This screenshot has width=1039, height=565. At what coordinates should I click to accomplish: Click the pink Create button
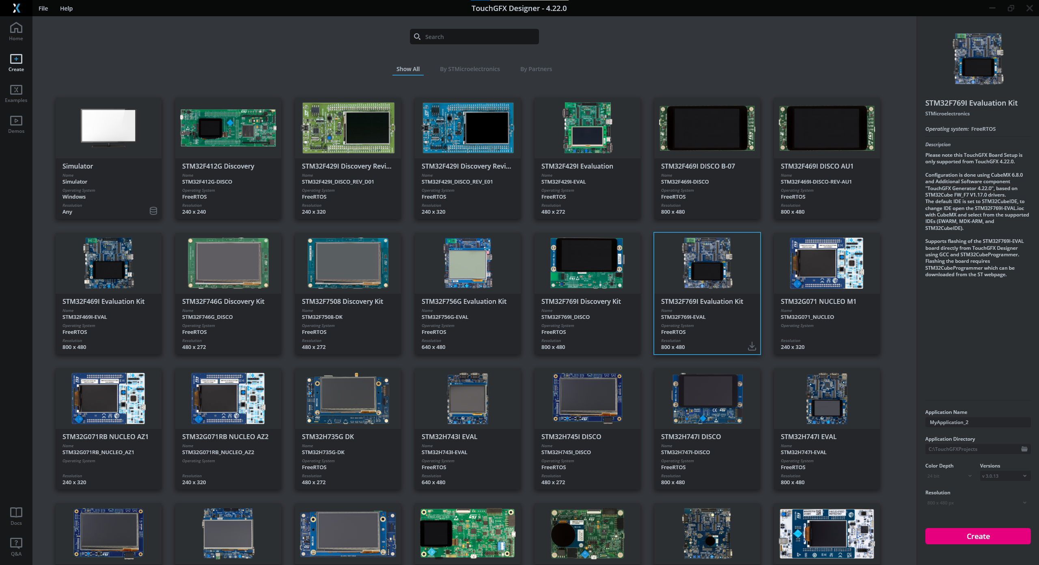(x=978, y=536)
